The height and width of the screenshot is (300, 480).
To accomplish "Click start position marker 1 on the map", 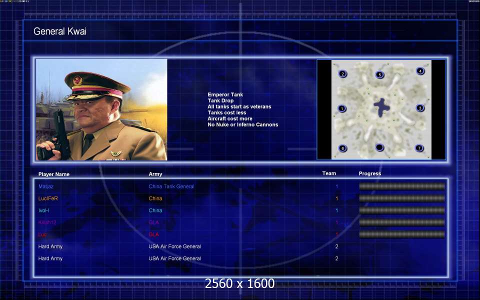I will (342, 108).
